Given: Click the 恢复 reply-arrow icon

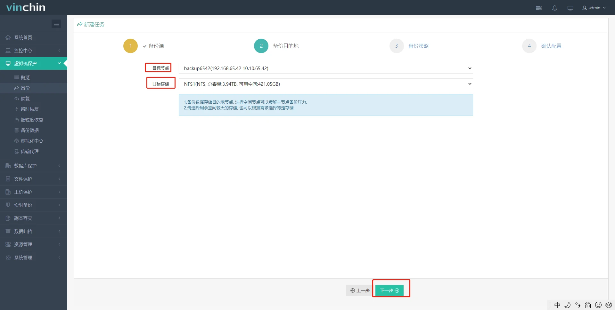Looking at the screenshot, I should [17, 99].
